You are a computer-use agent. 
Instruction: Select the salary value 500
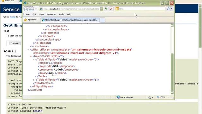click(x=52, y=73)
